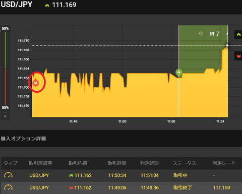
Task: Click the gauge icon in 11:49:06 row
Action: click(8, 187)
